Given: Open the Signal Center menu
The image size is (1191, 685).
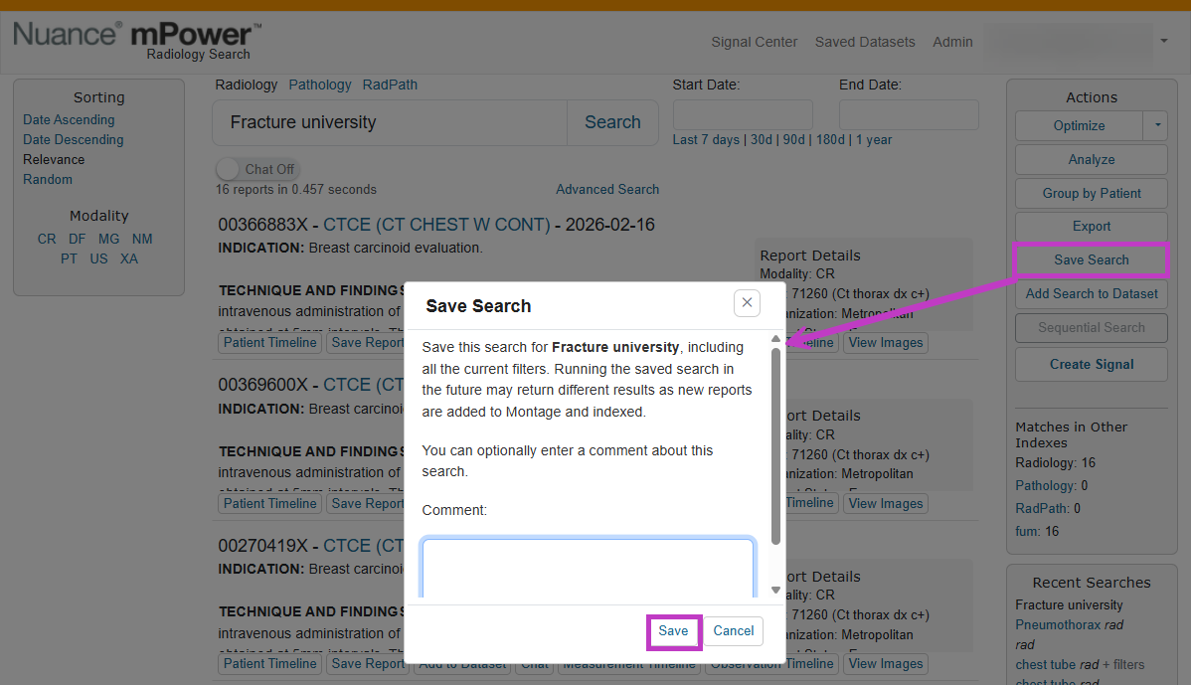Looking at the screenshot, I should tap(754, 42).
